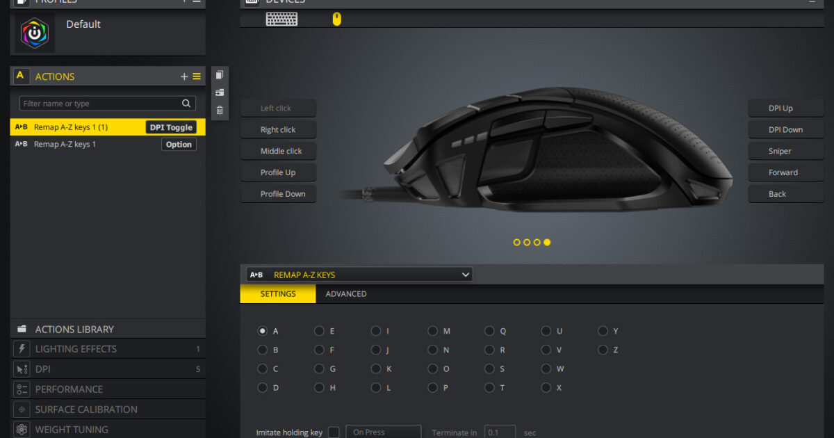Open the Weight Tuning icon
Viewport: 834px width, 438px height.
(21, 429)
